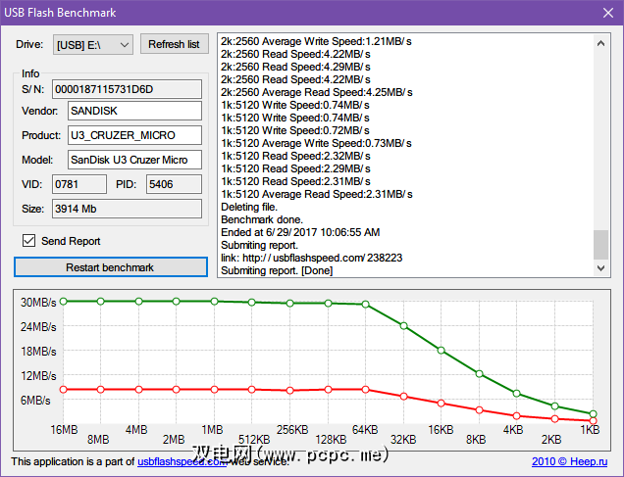The width and height of the screenshot is (624, 477).
Task: Click the PID 5406 field
Action: pyautogui.click(x=173, y=184)
